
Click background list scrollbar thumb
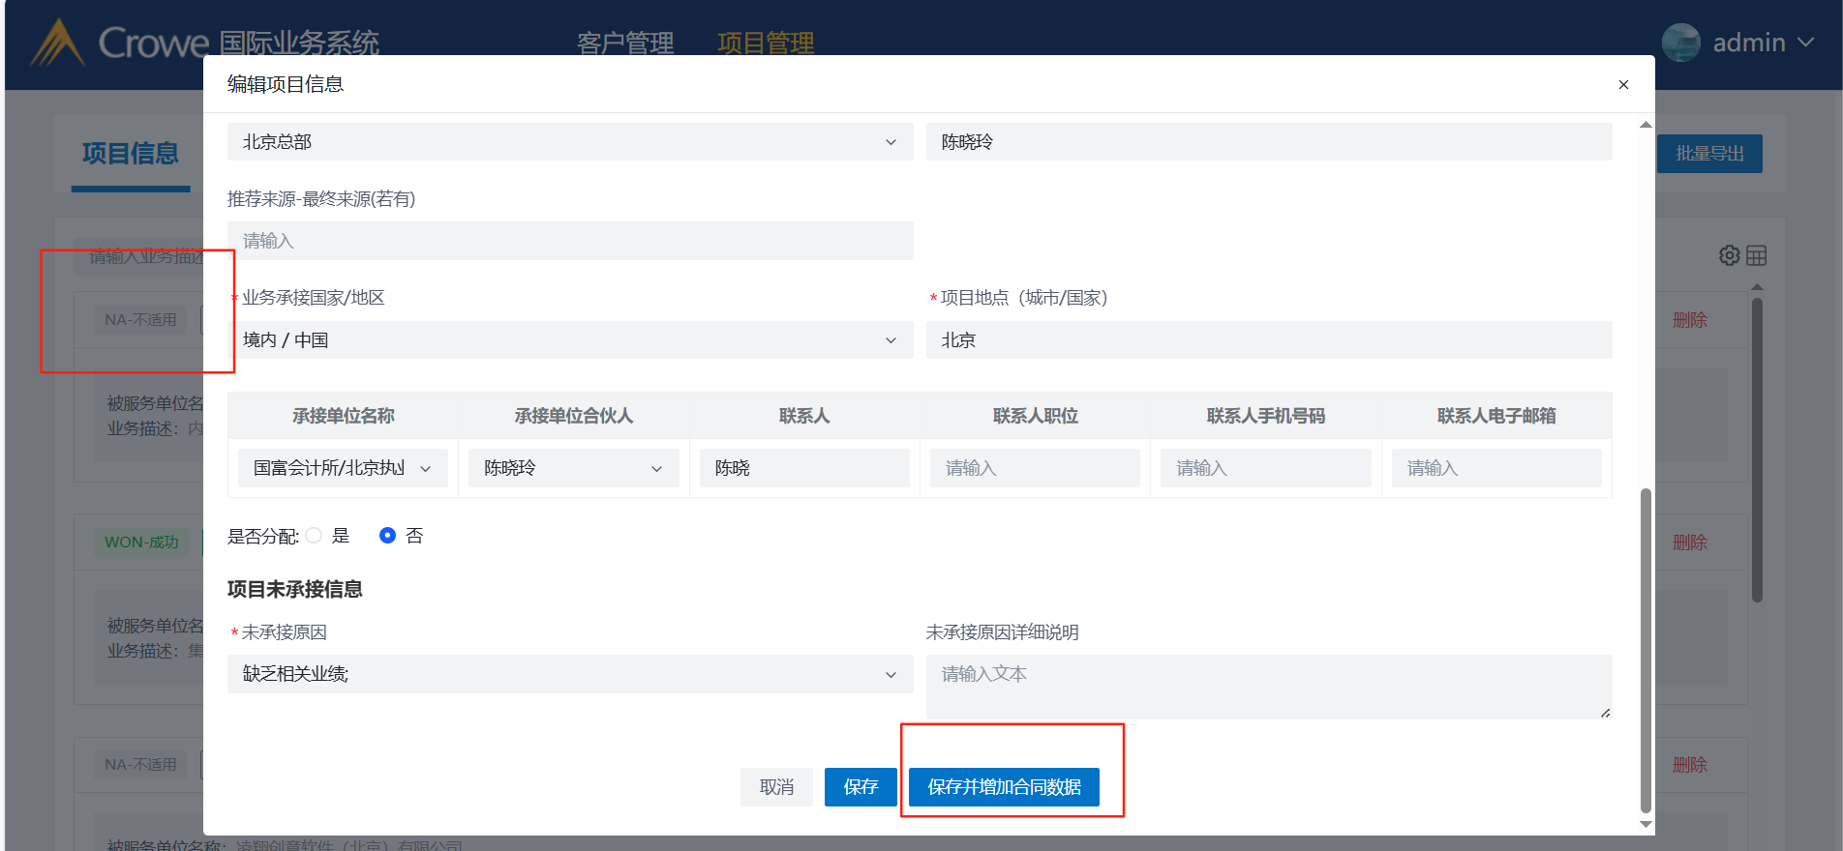tap(1757, 450)
